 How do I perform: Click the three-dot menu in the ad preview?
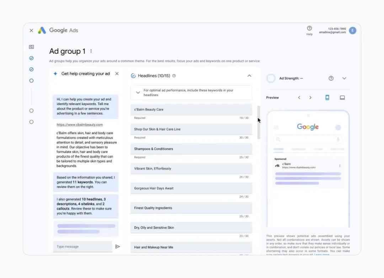(340, 166)
